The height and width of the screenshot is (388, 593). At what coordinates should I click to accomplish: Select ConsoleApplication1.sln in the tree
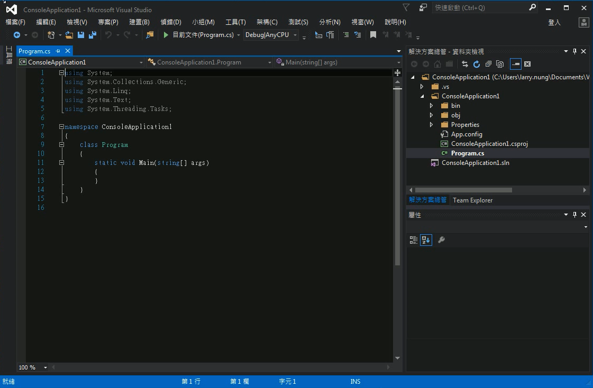(476, 162)
